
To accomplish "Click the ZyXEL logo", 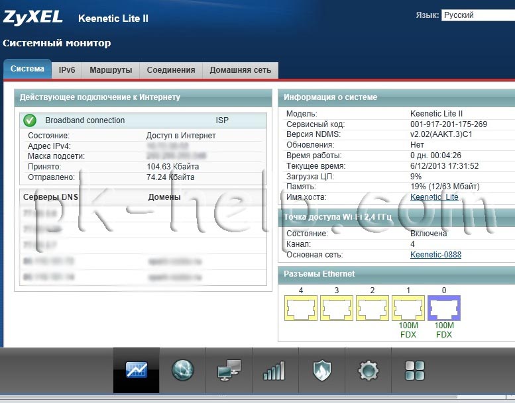I will [32, 17].
